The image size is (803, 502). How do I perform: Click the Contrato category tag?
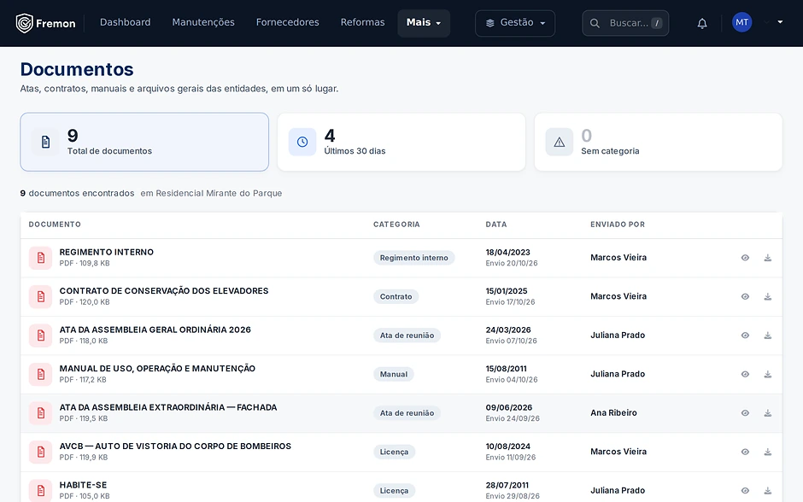[396, 297]
